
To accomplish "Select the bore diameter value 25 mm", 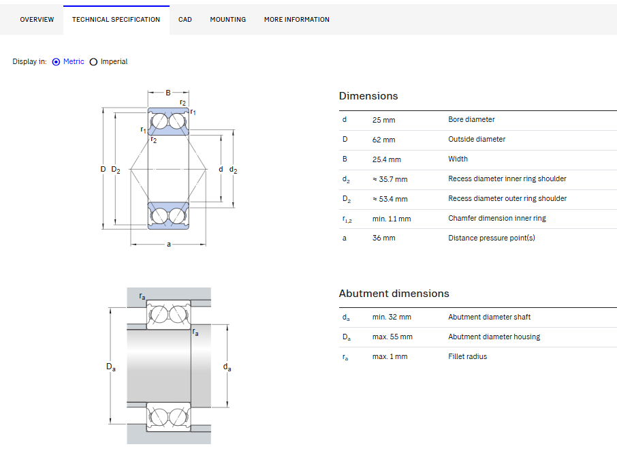I will click(x=383, y=120).
